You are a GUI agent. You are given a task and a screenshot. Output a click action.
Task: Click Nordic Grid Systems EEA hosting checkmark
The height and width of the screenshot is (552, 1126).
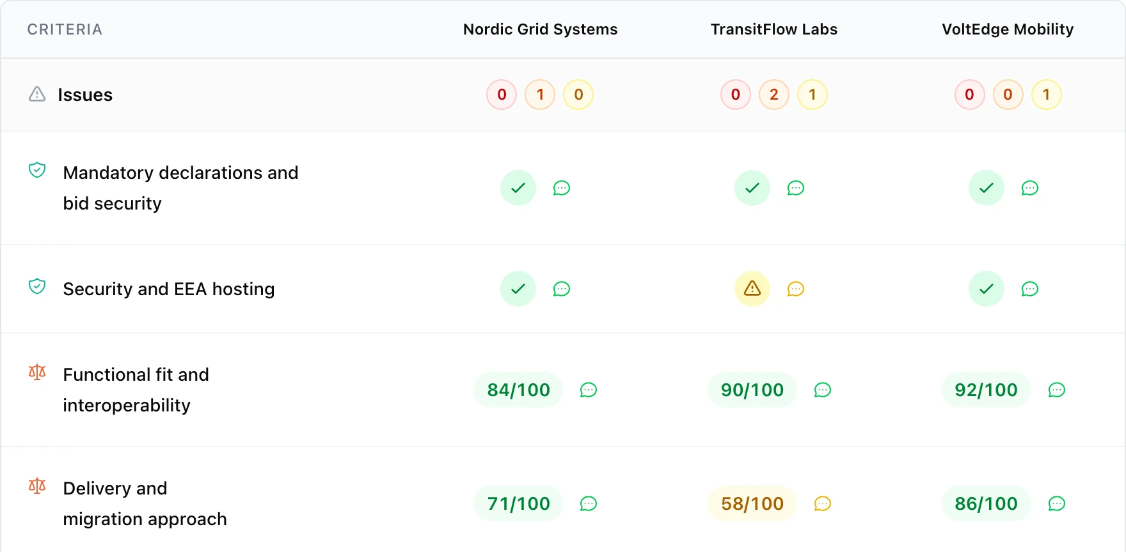tap(518, 289)
